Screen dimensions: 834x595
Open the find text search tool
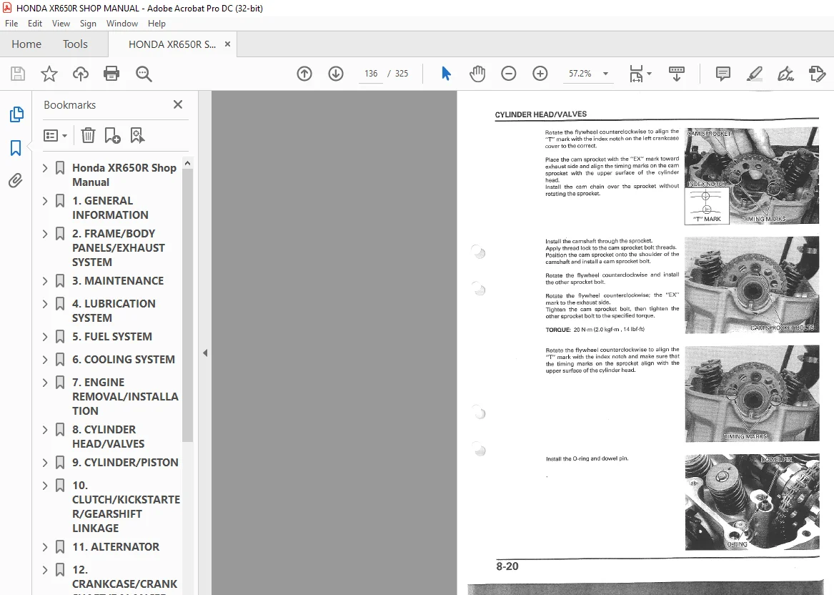coord(144,74)
